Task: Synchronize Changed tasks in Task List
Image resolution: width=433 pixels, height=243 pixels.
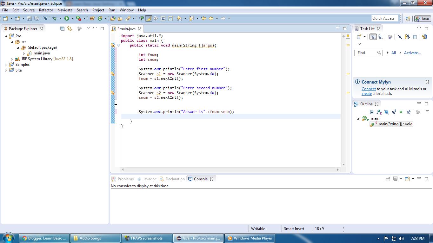Action: pos(424,37)
